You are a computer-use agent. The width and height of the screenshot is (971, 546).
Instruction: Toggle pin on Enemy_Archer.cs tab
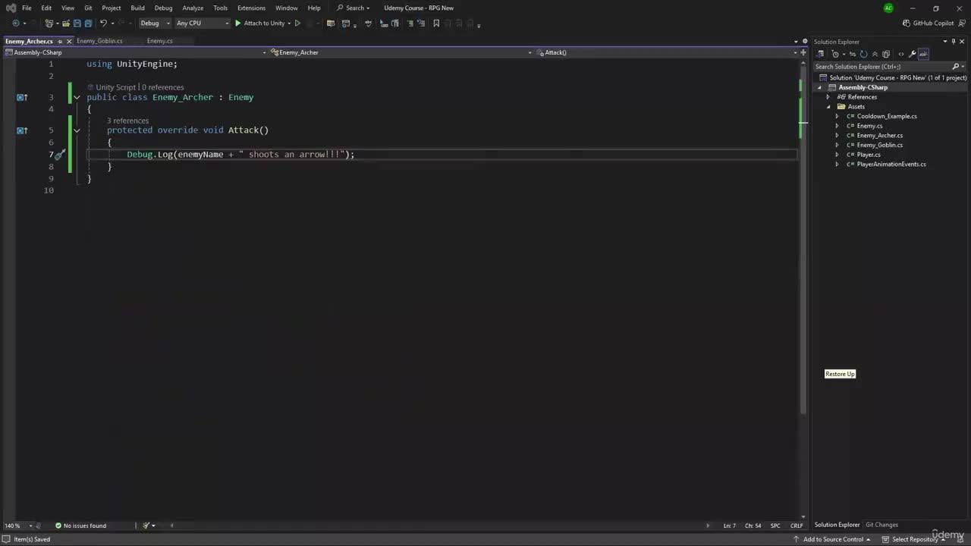click(x=60, y=41)
